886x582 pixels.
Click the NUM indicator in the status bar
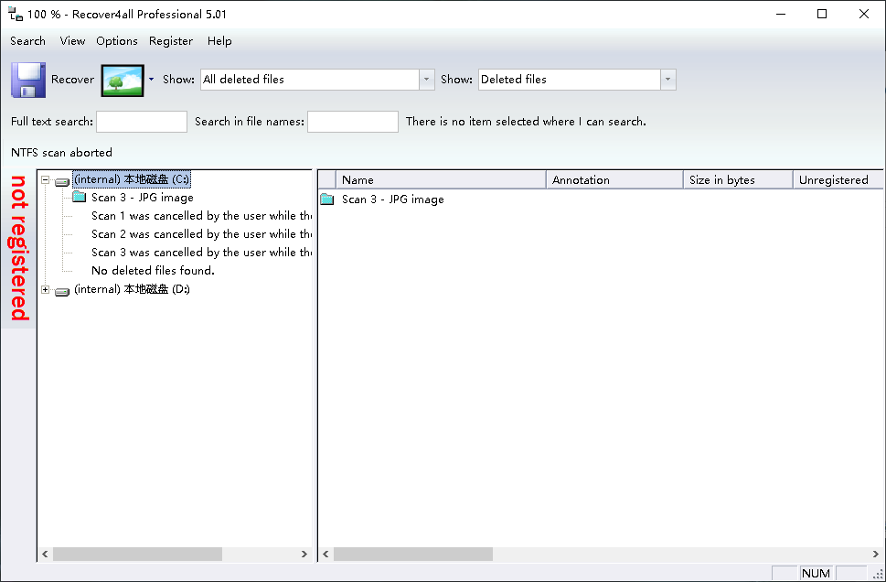(816, 574)
